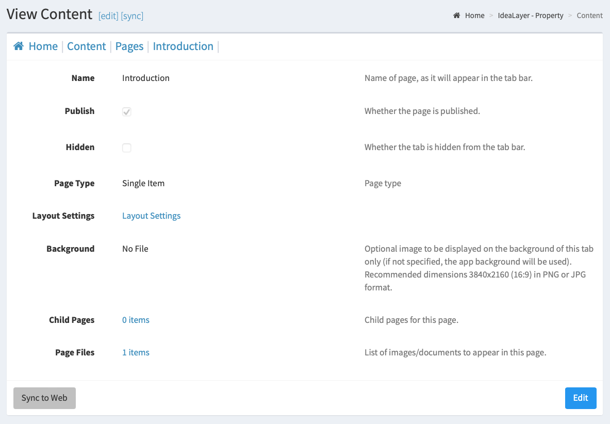Viewport: 610px width, 424px height.
Task: Click the Layout Settings field label
Action: (63, 216)
